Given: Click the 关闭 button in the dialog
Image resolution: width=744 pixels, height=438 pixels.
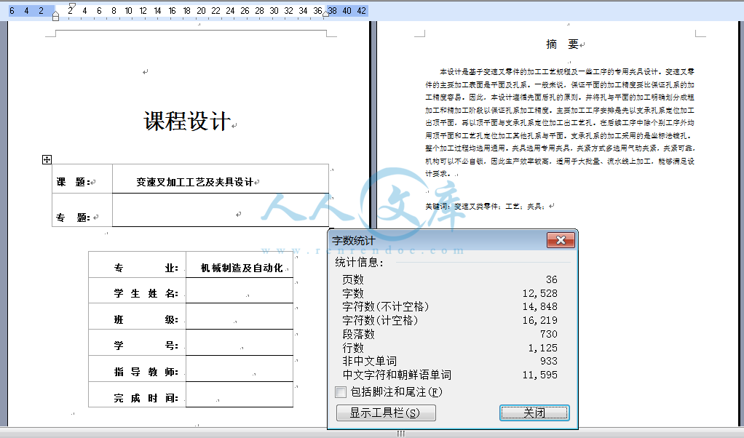Looking at the screenshot, I should coord(534,413).
